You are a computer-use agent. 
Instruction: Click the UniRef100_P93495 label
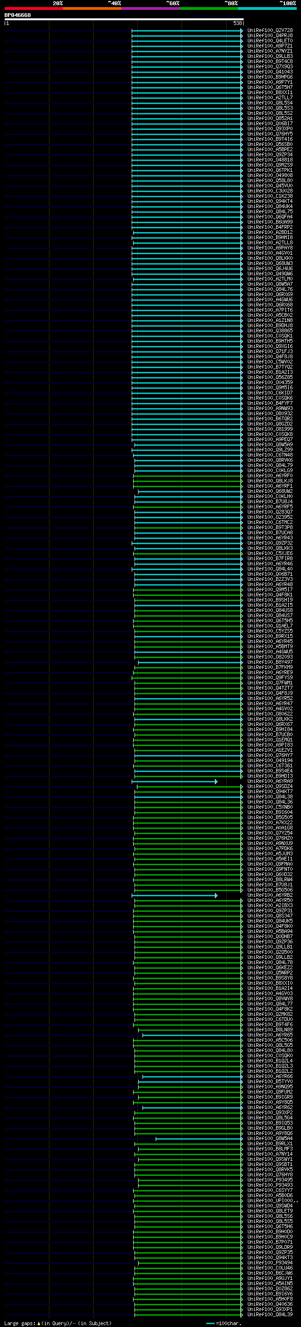[x=269, y=1180]
